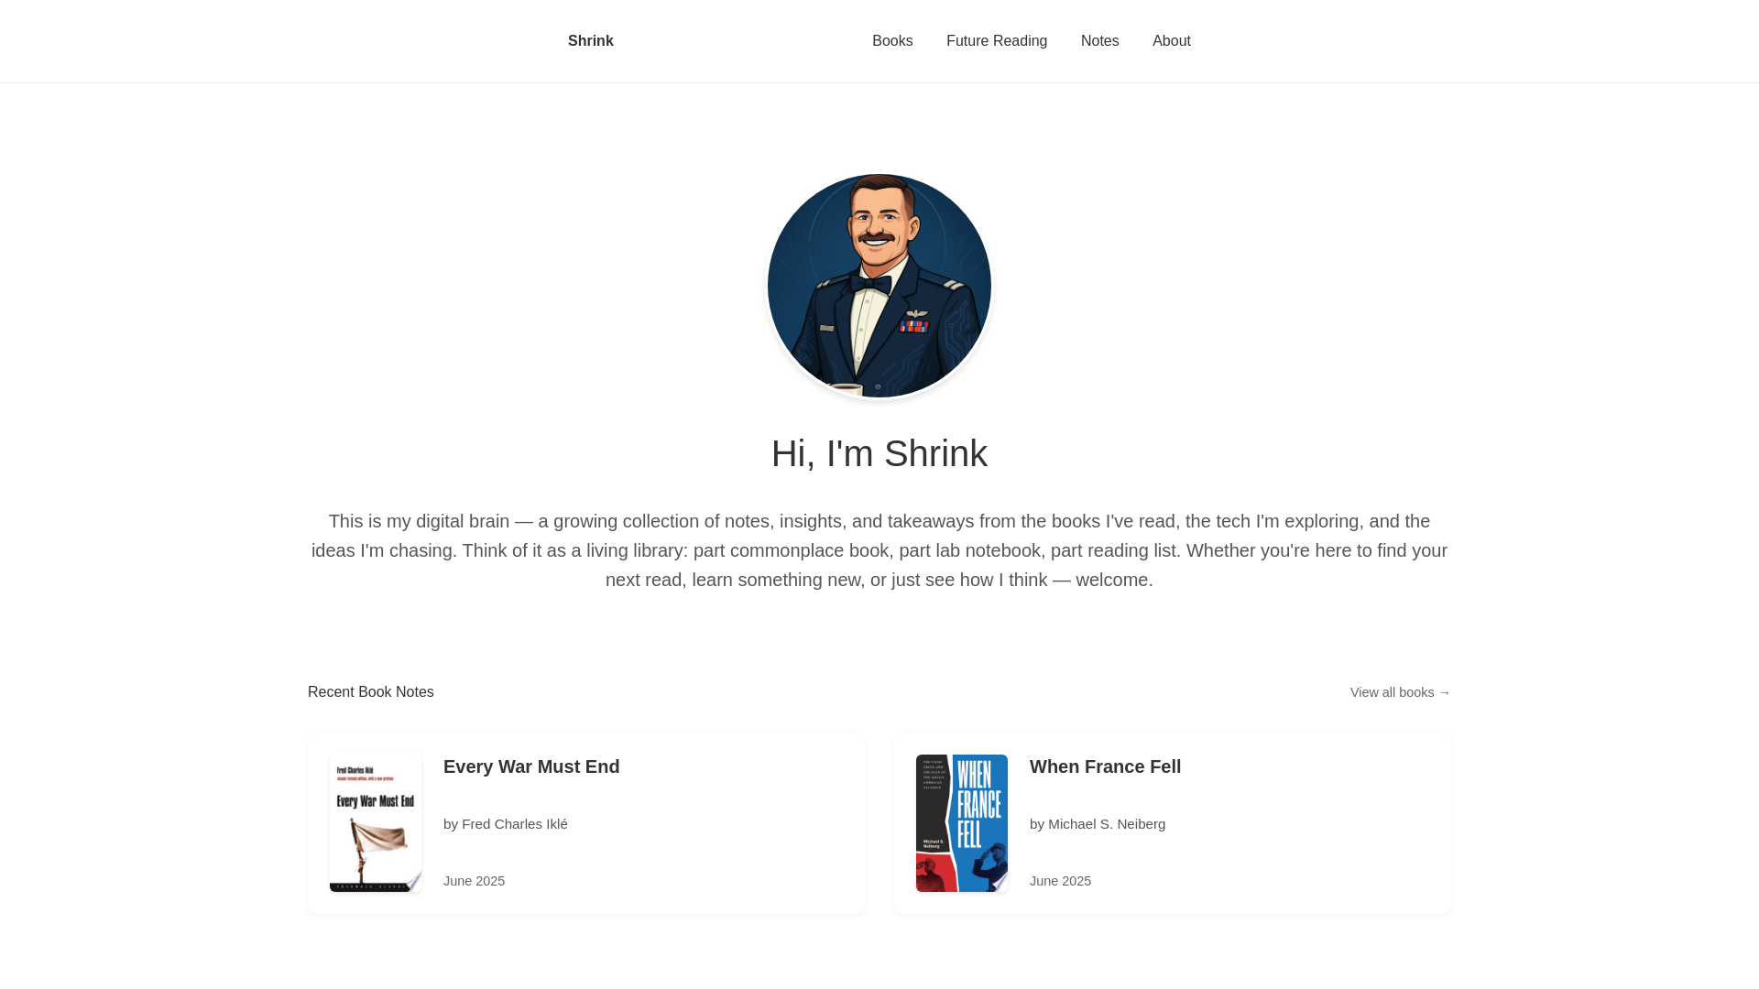Click June 2025 date under Every War Must End
This screenshot has width=1759, height=989.
(474, 881)
